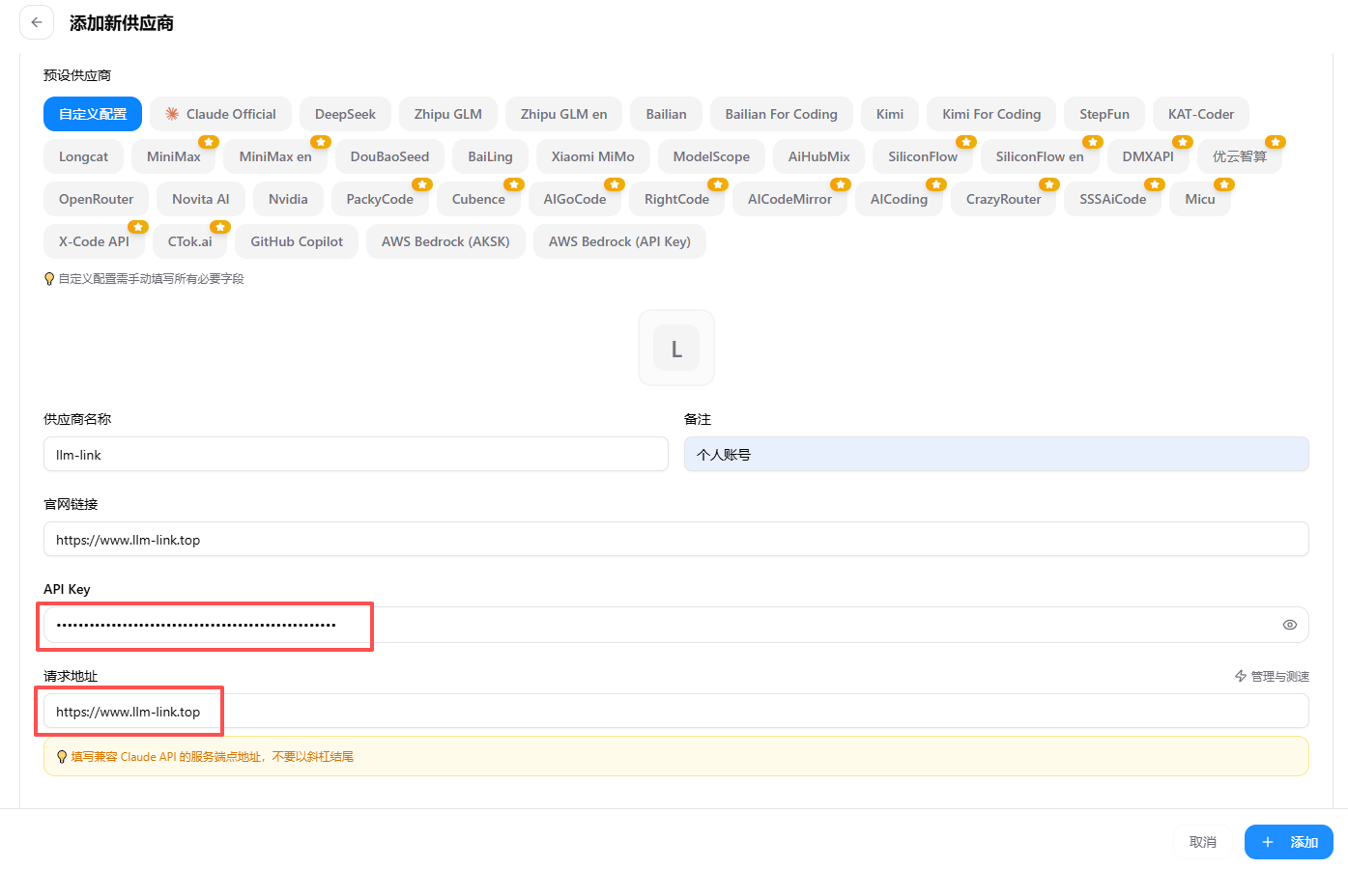Select the Longcat preset
This screenshot has height=869, width=1348.
(x=84, y=156)
